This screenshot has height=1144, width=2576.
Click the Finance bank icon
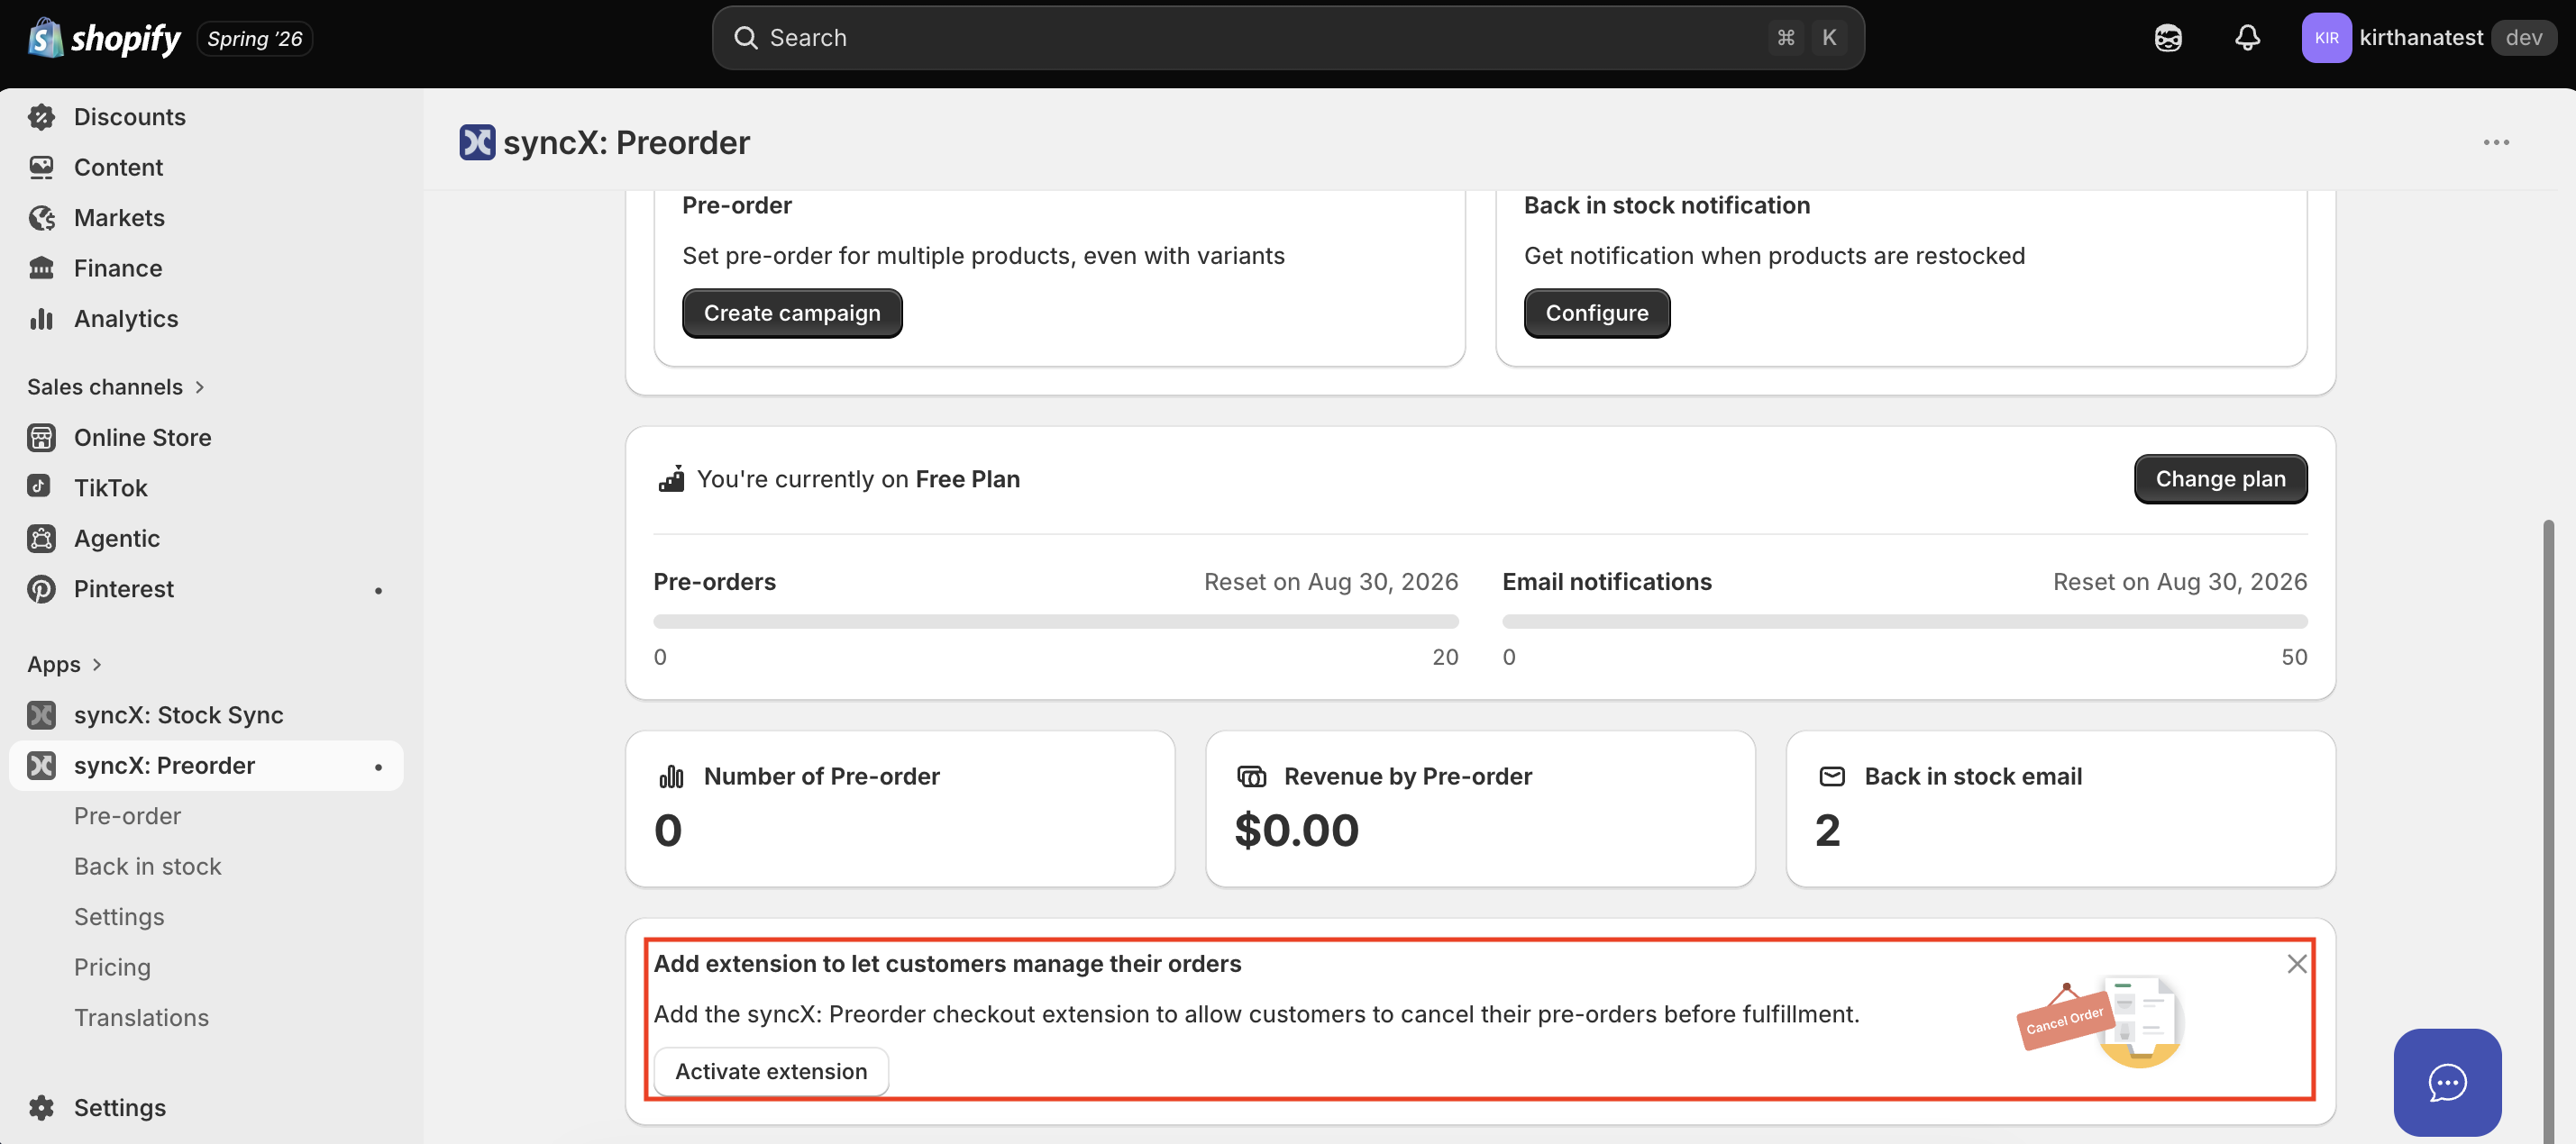click(41, 268)
